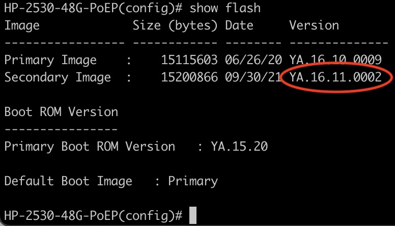
Task: Click the date 09/30/21
Action: 253,77
